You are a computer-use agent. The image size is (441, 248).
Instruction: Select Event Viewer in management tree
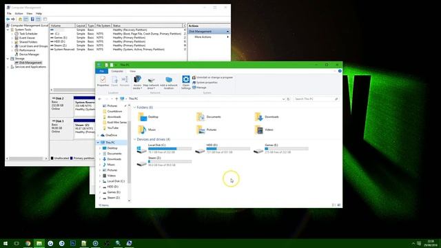point(25,38)
